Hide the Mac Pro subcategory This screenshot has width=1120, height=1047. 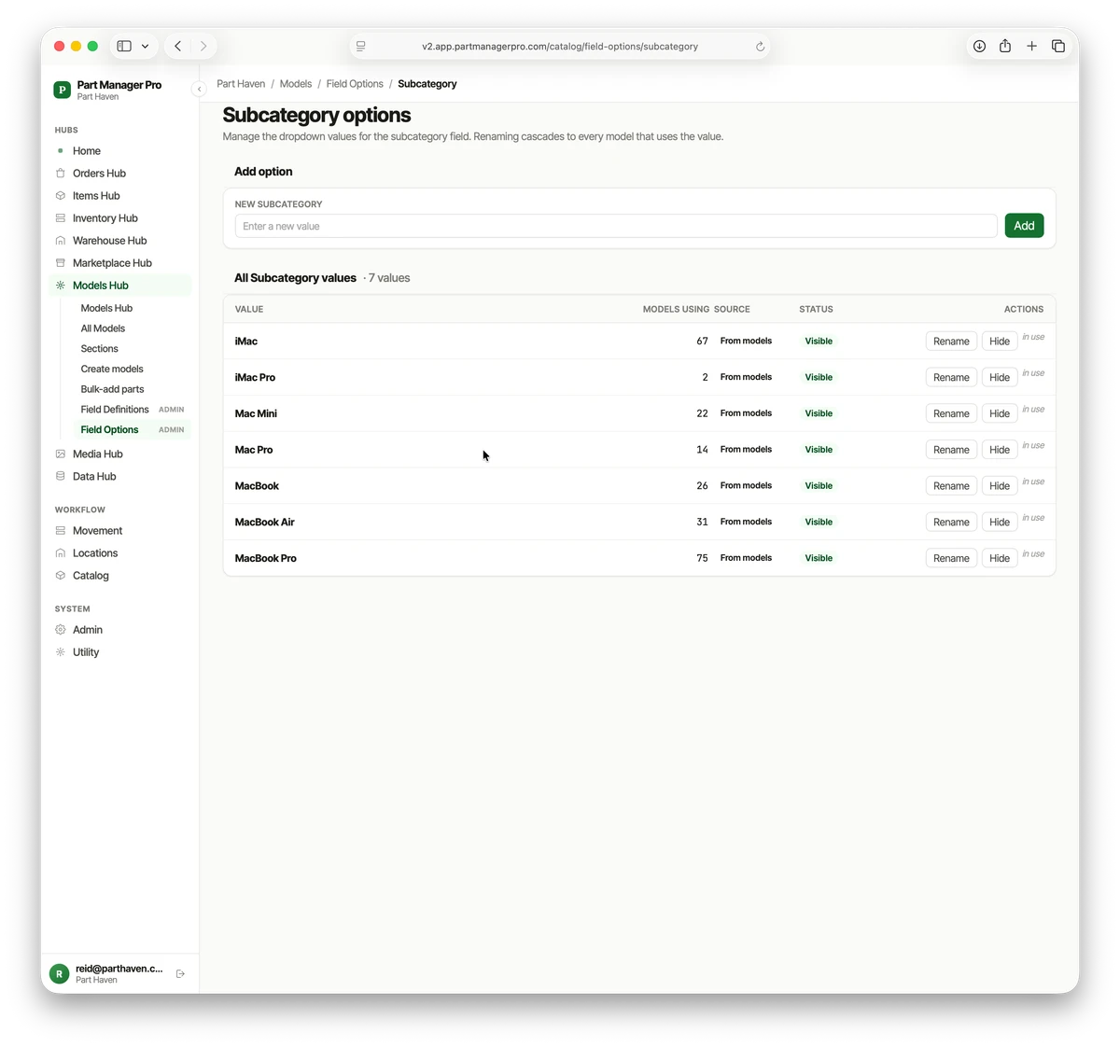(1000, 450)
